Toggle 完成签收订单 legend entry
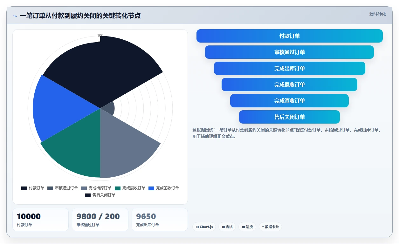Viewport: 399px width, 244px height. (x=164, y=188)
